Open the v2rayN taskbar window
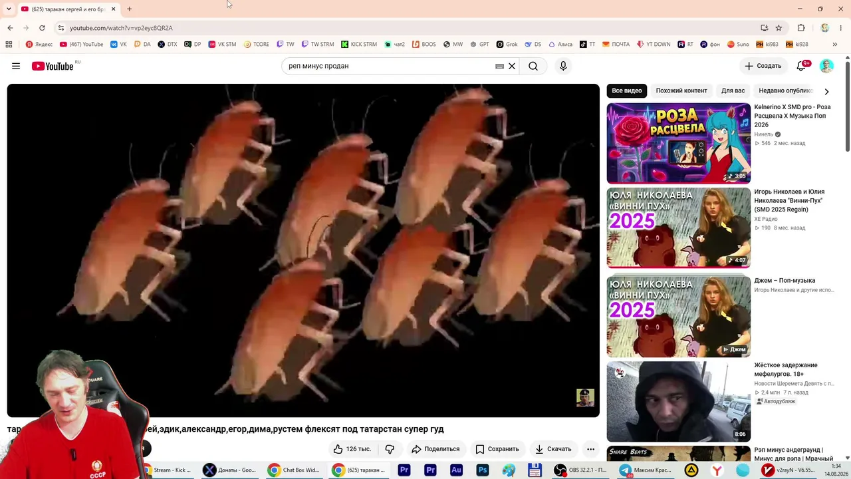851x479 pixels. [x=789, y=470]
